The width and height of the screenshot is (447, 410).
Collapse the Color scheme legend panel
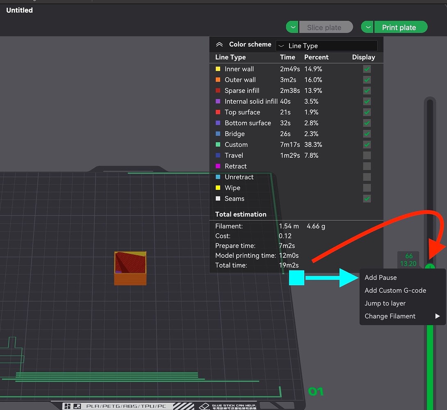tap(219, 44)
